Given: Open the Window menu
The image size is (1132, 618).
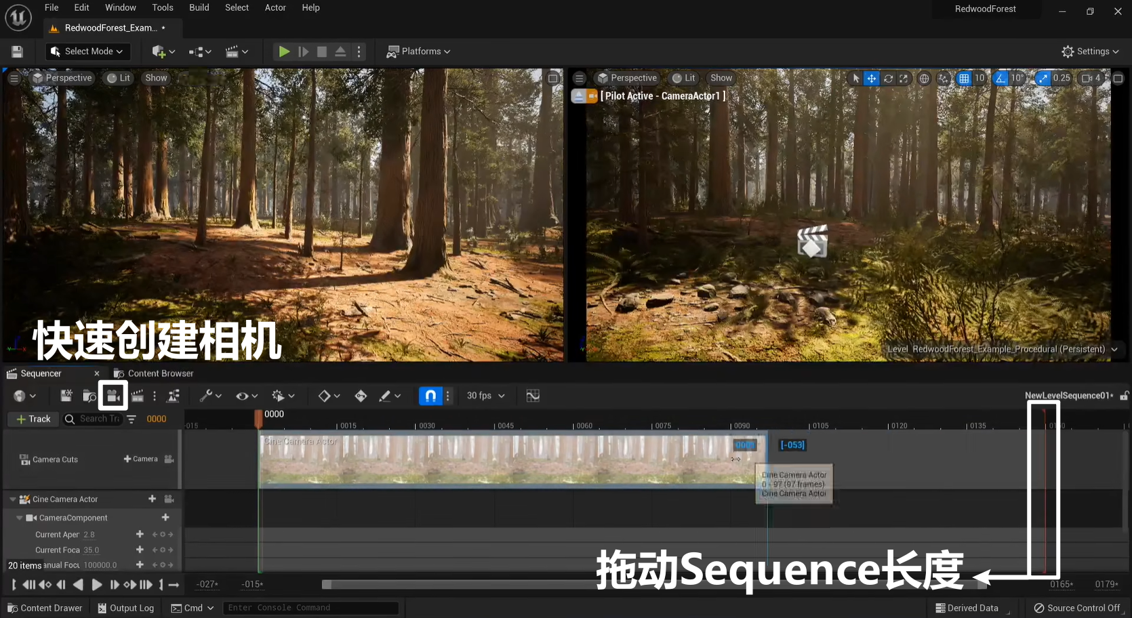Looking at the screenshot, I should coord(121,7).
